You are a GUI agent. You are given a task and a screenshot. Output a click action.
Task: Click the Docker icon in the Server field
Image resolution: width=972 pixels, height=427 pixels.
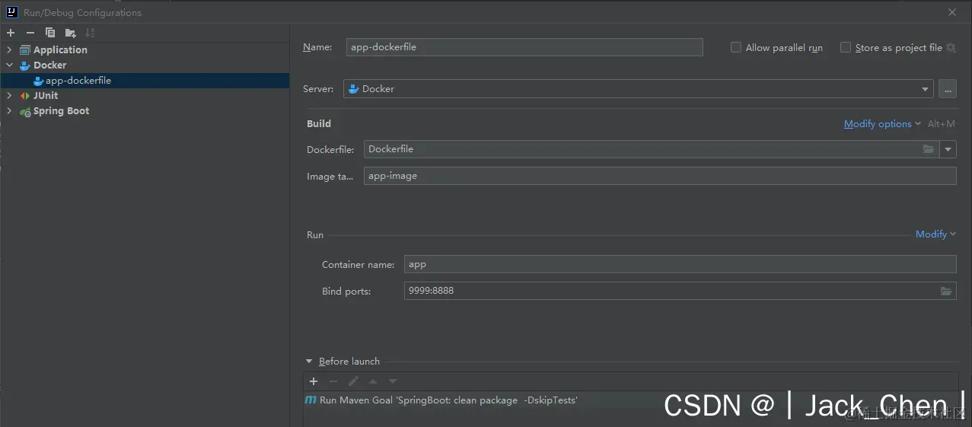[x=353, y=89]
